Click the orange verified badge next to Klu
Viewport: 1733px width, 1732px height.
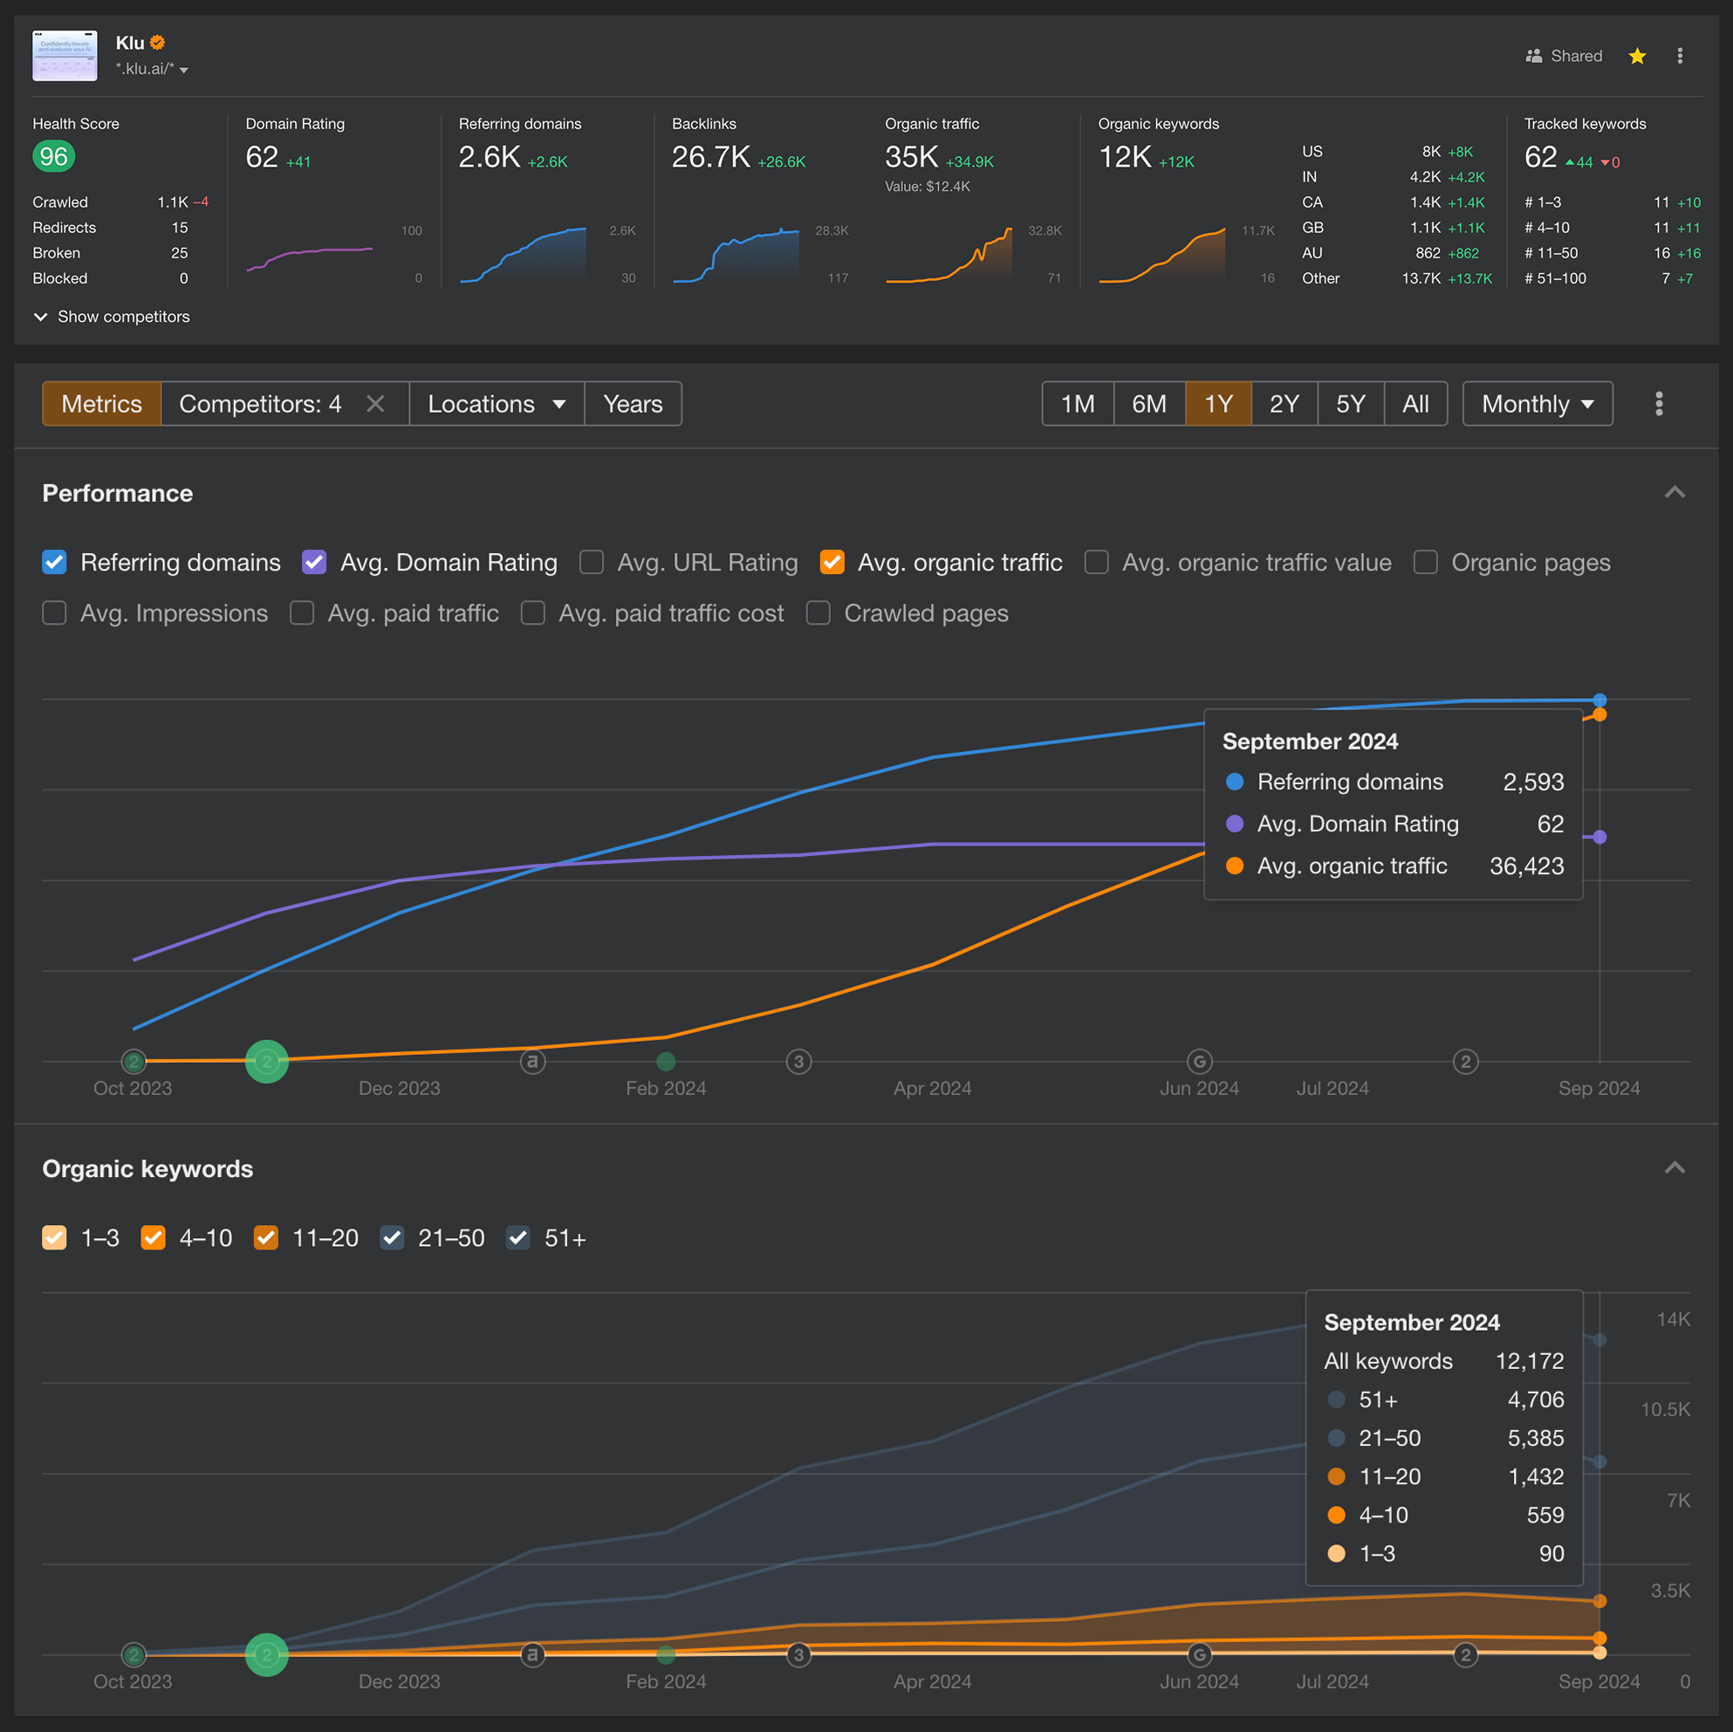coord(158,42)
